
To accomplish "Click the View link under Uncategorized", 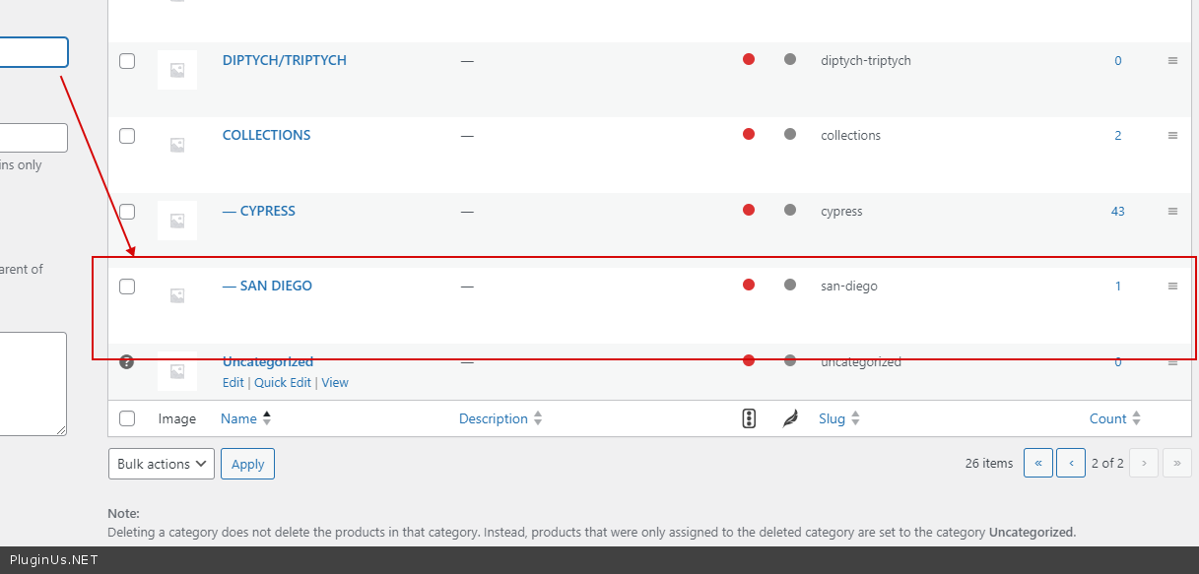I will [335, 383].
